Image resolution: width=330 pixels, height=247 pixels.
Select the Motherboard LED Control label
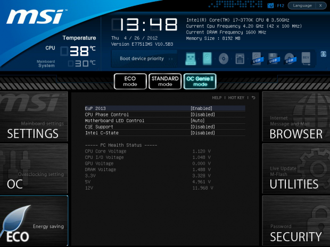[x=114, y=121]
